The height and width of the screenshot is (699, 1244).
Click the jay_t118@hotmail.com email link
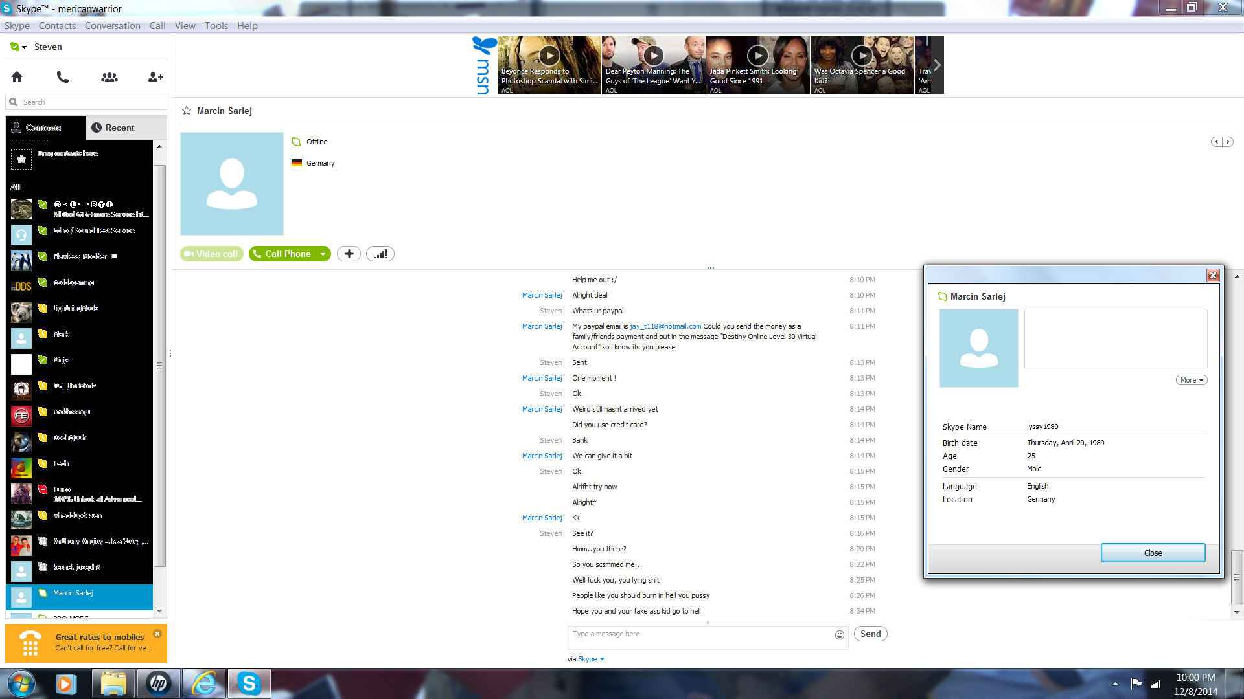click(x=665, y=327)
